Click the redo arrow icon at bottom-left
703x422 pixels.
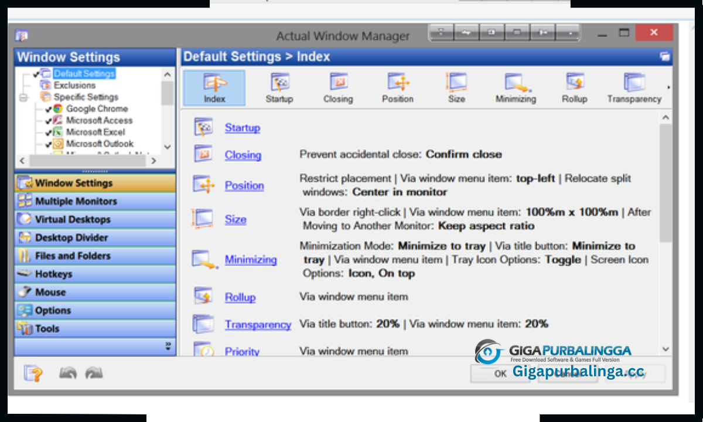click(x=94, y=373)
